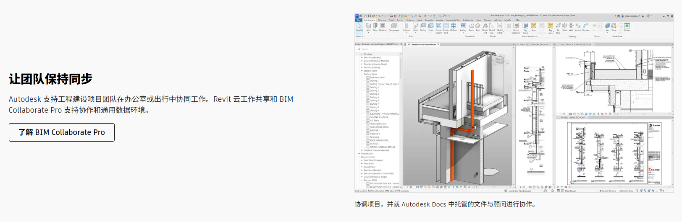
Task: Open the Work Plane Viewer
Action: point(627,27)
